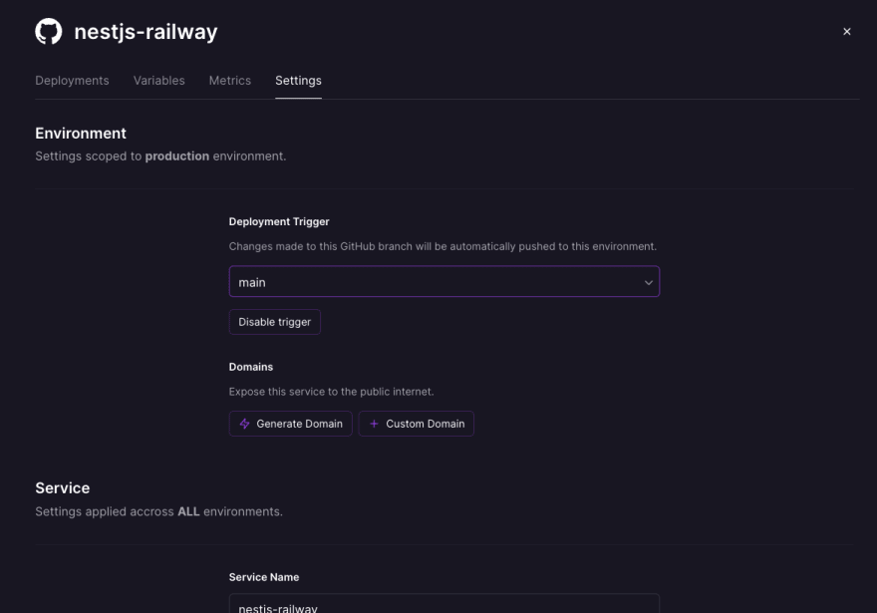Close the service panel with the X
Viewport: 877px width, 613px height.
pos(847,32)
